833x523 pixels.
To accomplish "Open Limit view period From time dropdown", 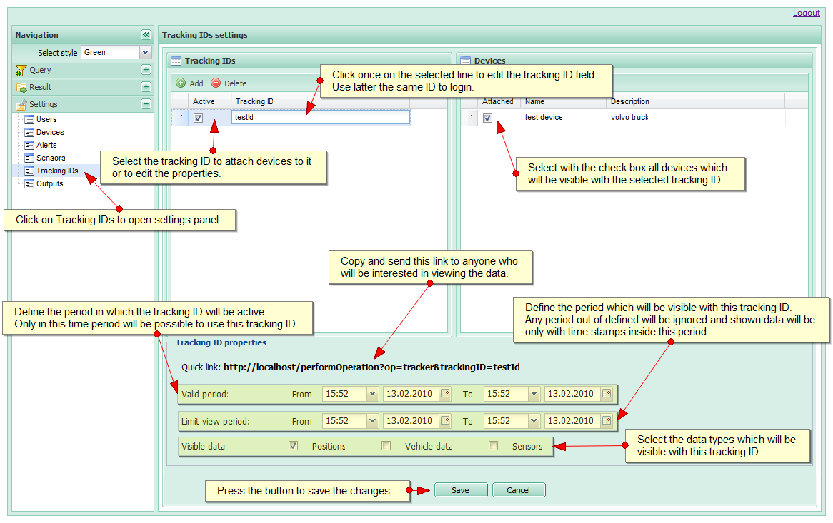I will pyautogui.click(x=372, y=421).
